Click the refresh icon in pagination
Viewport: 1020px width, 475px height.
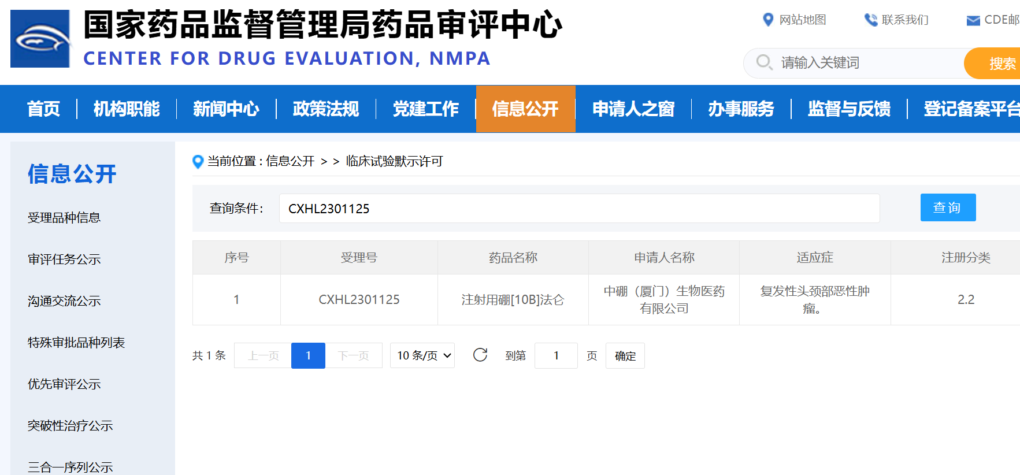click(x=480, y=355)
